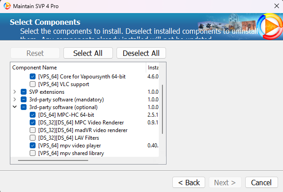Click the disabled Reset button
The height and width of the screenshot is (192, 283).
[x=35, y=53]
